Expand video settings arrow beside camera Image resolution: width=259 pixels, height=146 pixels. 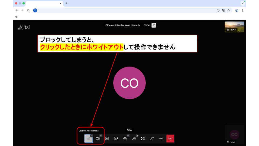[101, 135]
